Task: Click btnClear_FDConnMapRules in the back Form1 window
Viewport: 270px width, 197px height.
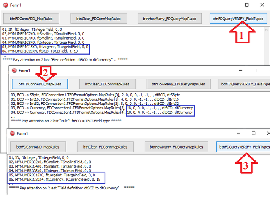Action: point(98,19)
